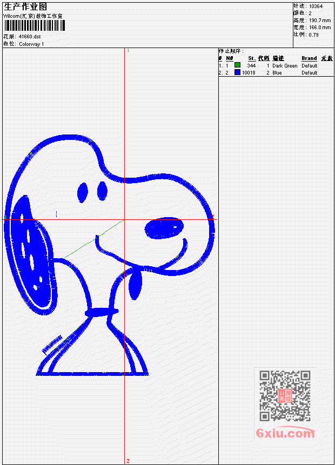Select the stitch count value 10364

(x=316, y=6)
